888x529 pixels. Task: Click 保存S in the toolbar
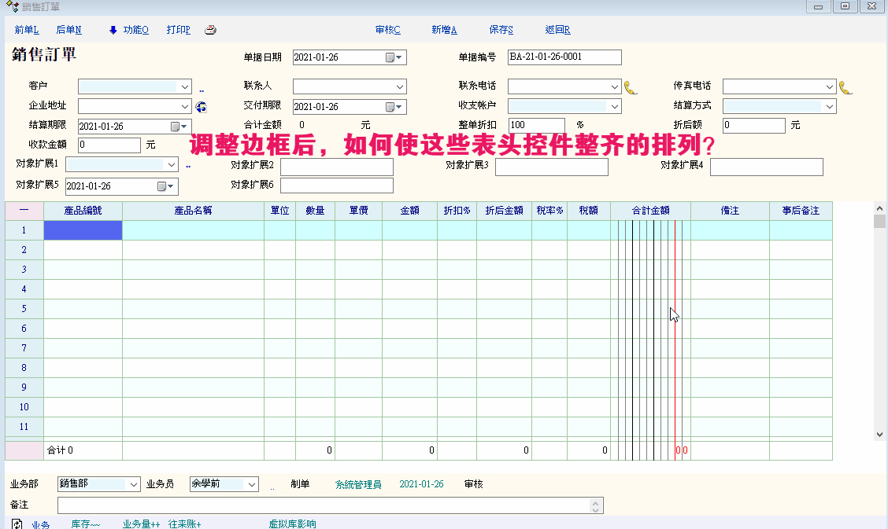[501, 30]
